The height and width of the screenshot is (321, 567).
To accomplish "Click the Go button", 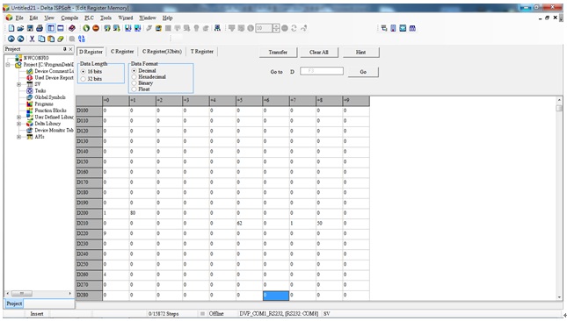I will coord(363,72).
